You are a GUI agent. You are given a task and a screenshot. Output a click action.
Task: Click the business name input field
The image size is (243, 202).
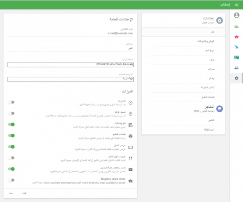tap(70, 48)
